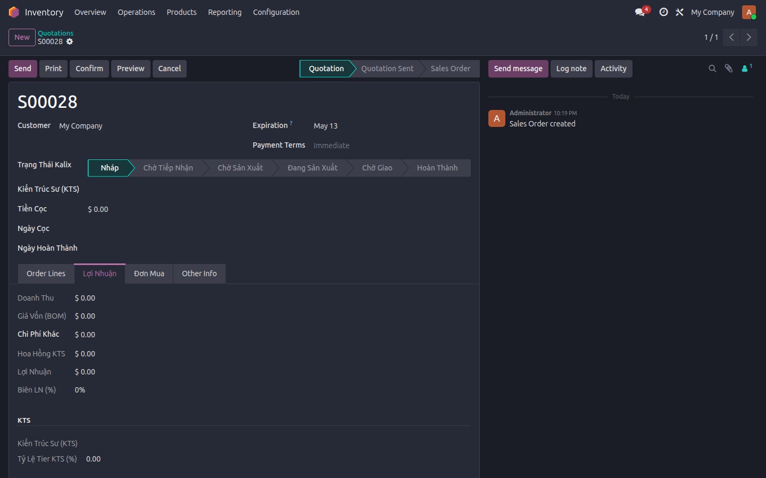Screen dimensions: 766x478
Task: Go to the previous record arrow
Action: pos(731,37)
